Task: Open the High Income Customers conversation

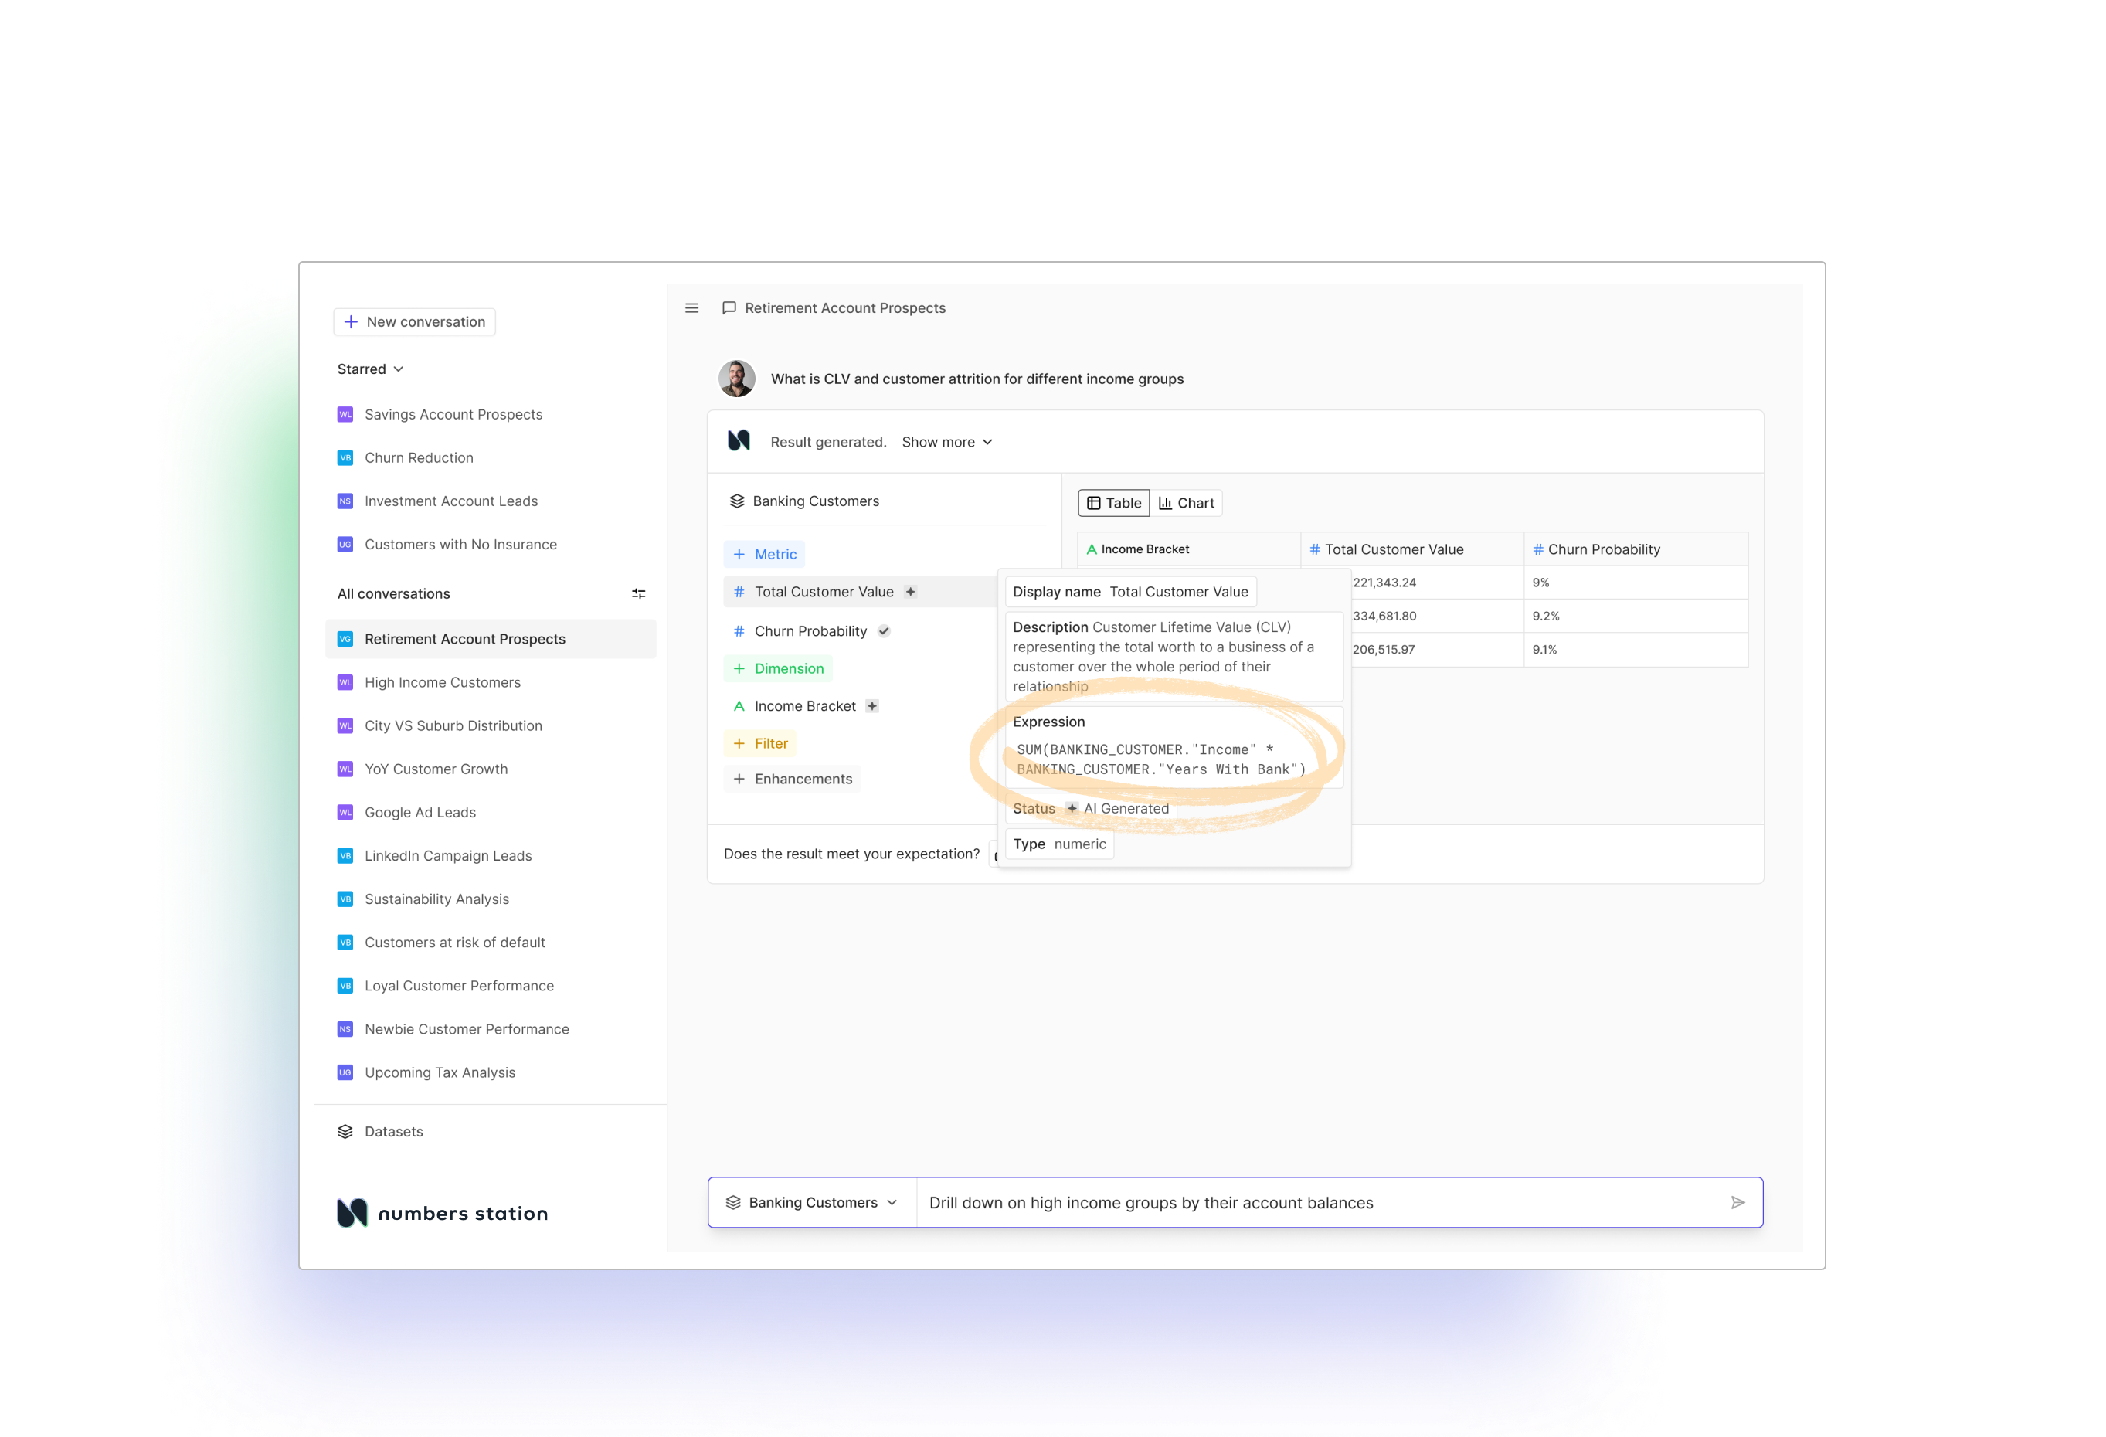Action: click(x=442, y=682)
